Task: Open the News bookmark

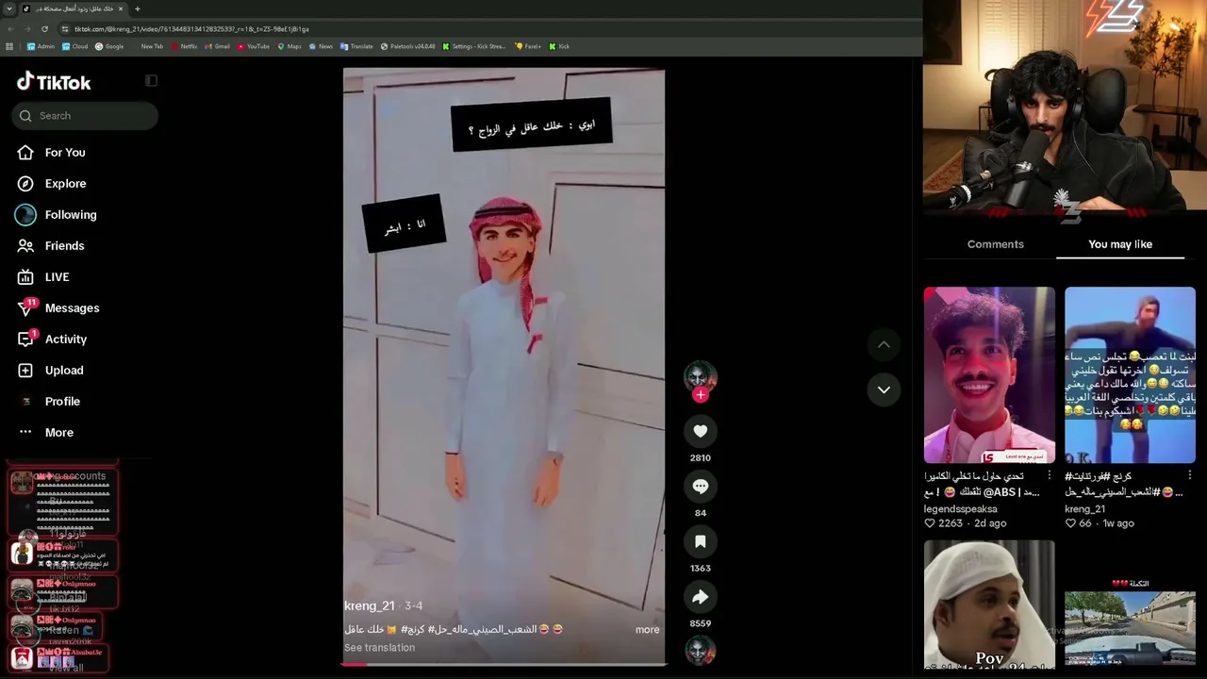Action: (321, 46)
